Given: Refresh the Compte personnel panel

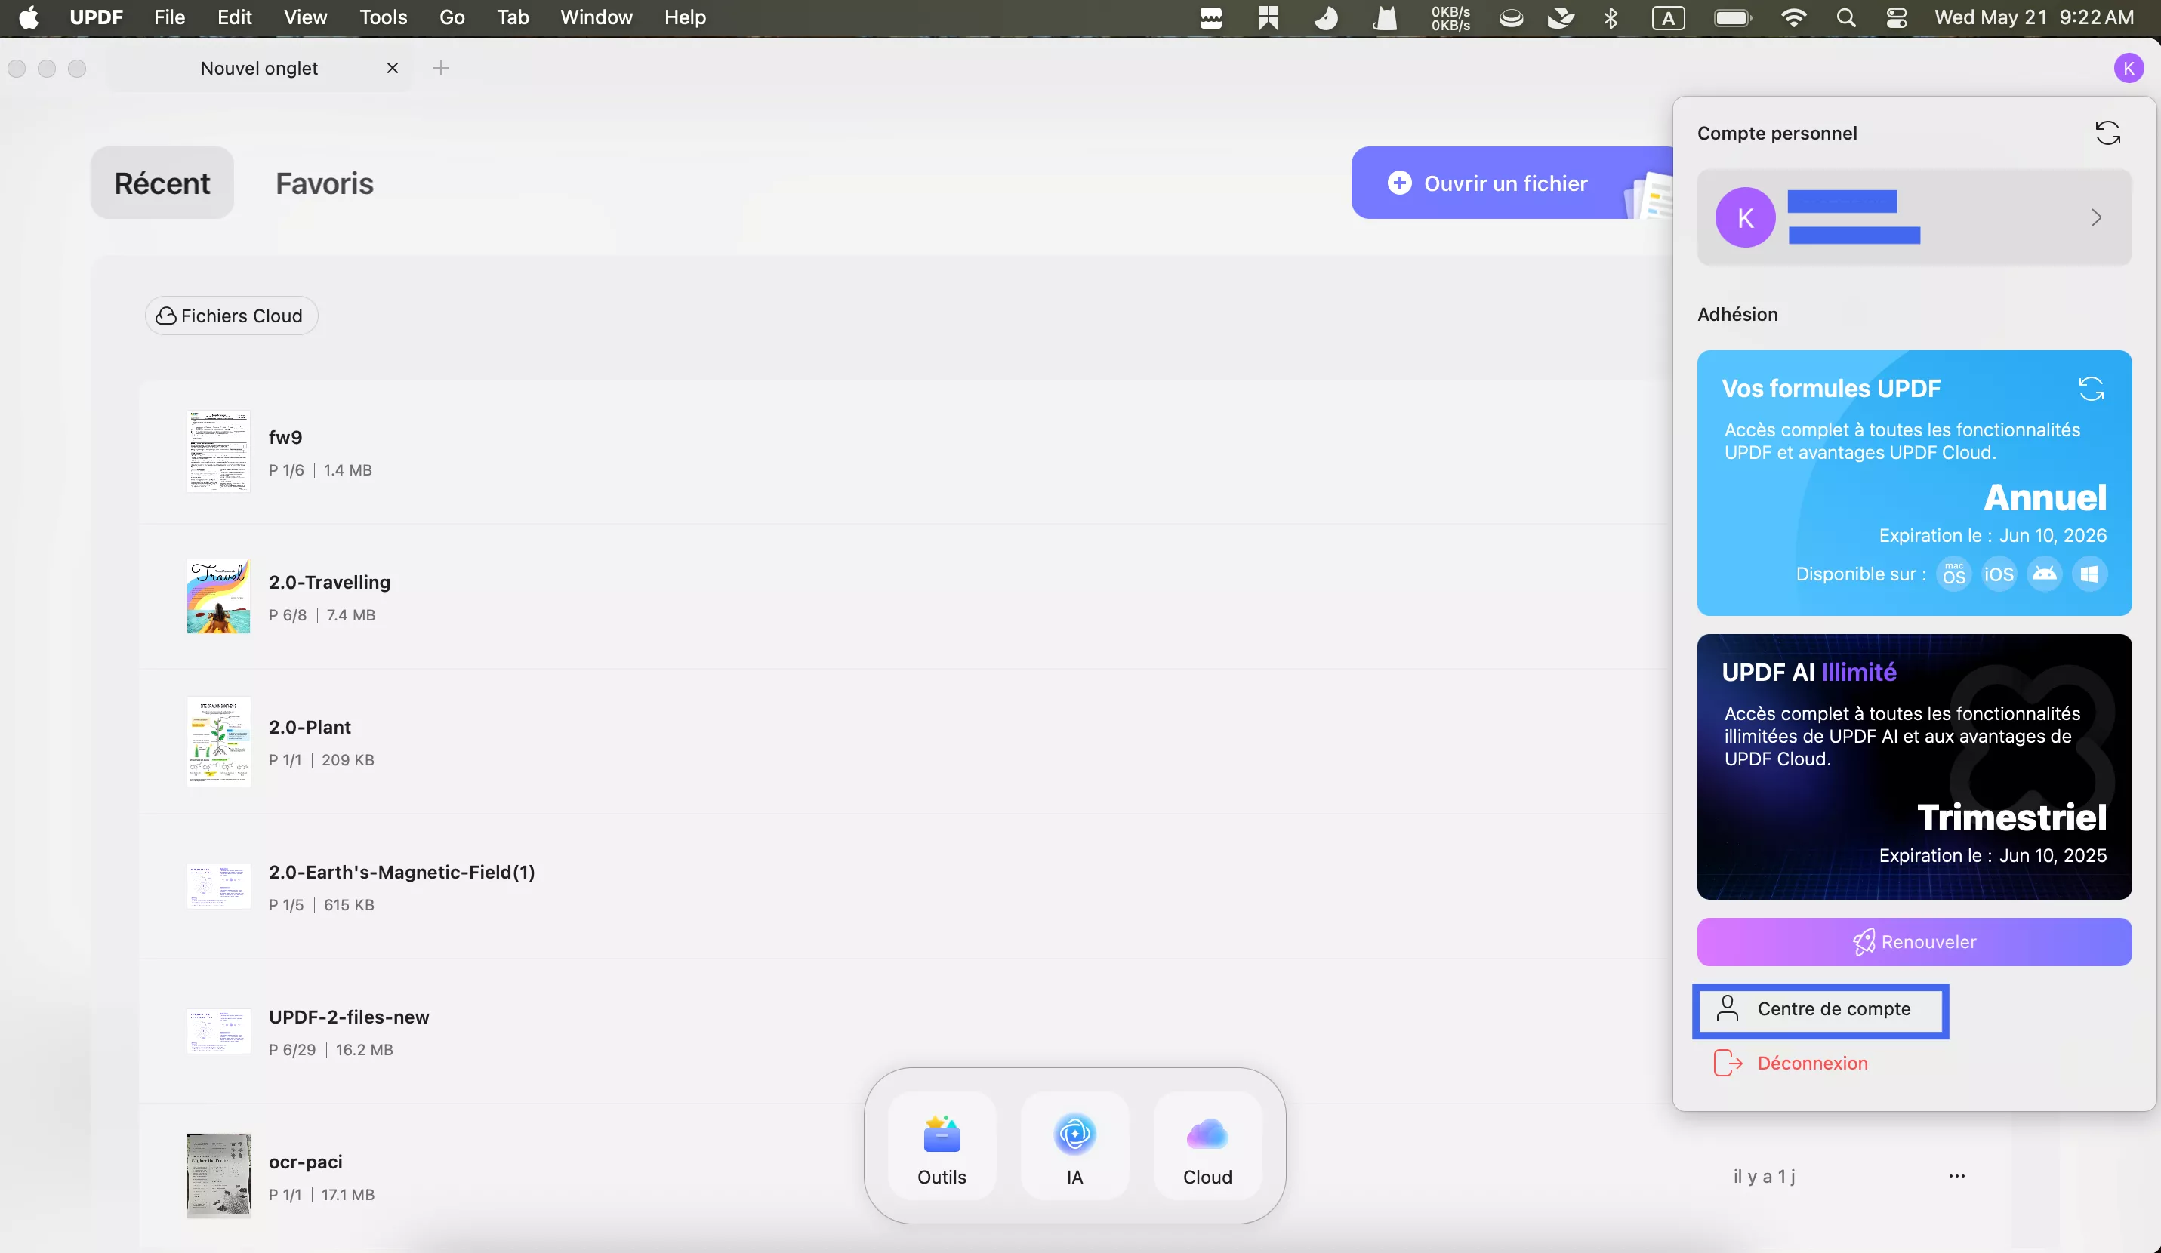Looking at the screenshot, I should pyautogui.click(x=2108, y=133).
